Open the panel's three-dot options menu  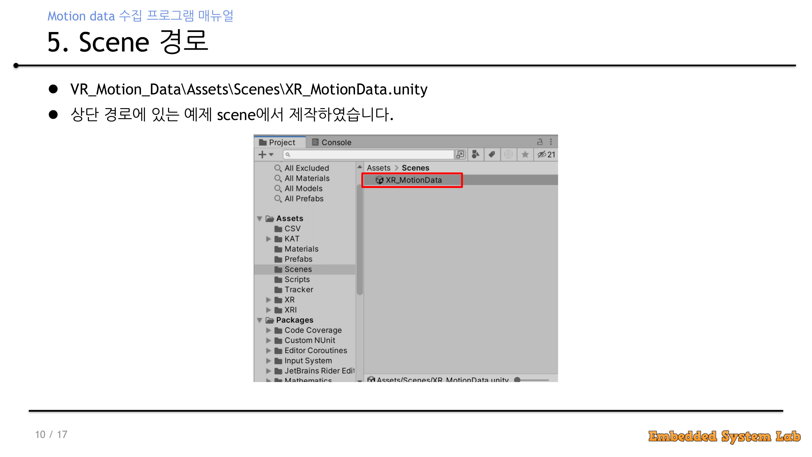[x=551, y=142]
